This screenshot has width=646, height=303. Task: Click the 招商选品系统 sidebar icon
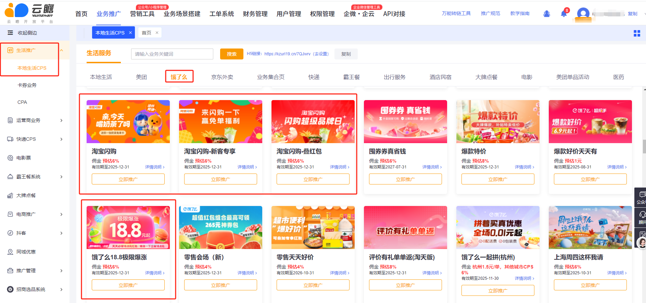click(x=10, y=289)
